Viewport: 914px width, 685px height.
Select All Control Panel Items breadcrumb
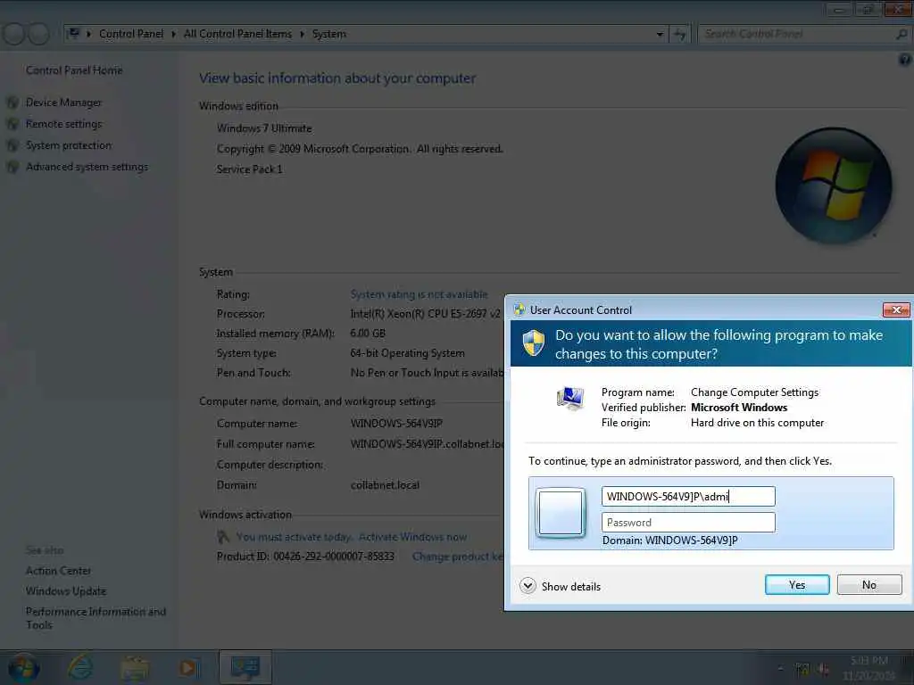[x=237, y=34]
